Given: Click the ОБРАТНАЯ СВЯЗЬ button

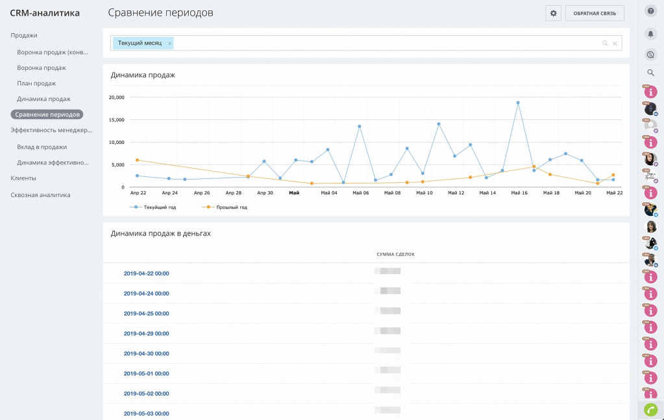Looking at the screenshot, I should [595, 13].
